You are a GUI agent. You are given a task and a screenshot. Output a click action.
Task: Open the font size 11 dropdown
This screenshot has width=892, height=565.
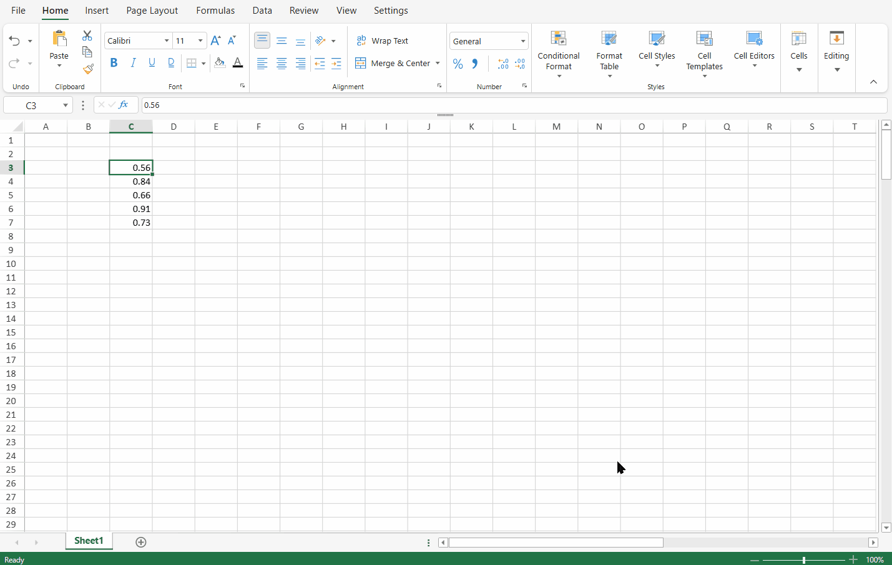point(200,41)
